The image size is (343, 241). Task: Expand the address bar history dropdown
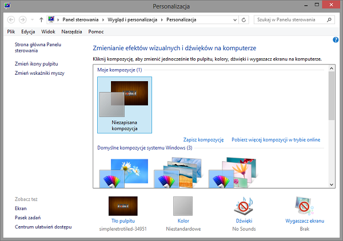pos(235,20)
